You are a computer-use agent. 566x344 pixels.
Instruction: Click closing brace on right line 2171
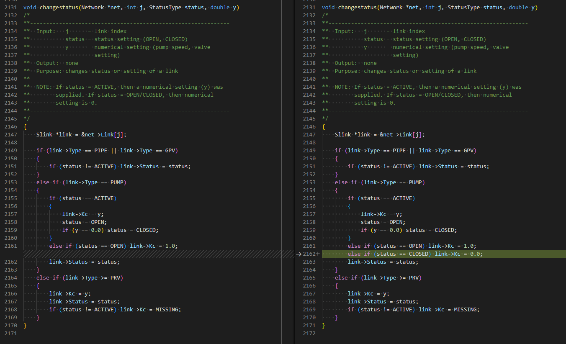click(x=324, y=326)
